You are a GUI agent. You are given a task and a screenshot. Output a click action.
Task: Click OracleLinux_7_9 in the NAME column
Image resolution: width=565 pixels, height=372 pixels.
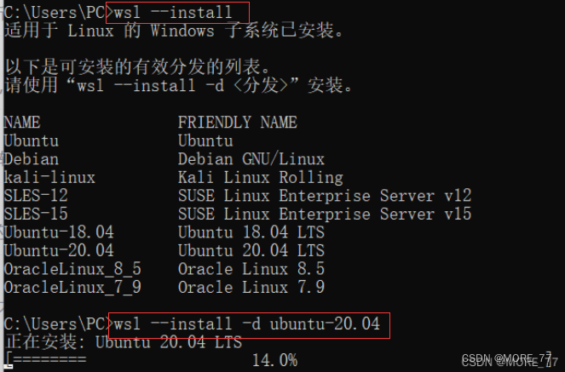[x=72, y=288]
